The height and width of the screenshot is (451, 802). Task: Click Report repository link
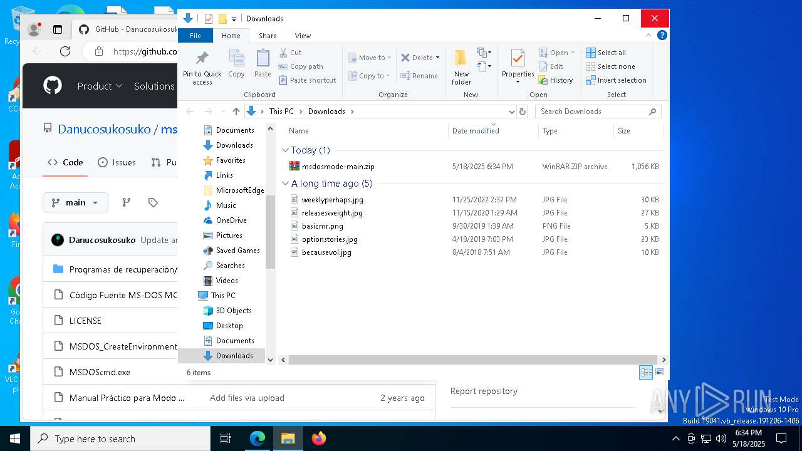484,391
